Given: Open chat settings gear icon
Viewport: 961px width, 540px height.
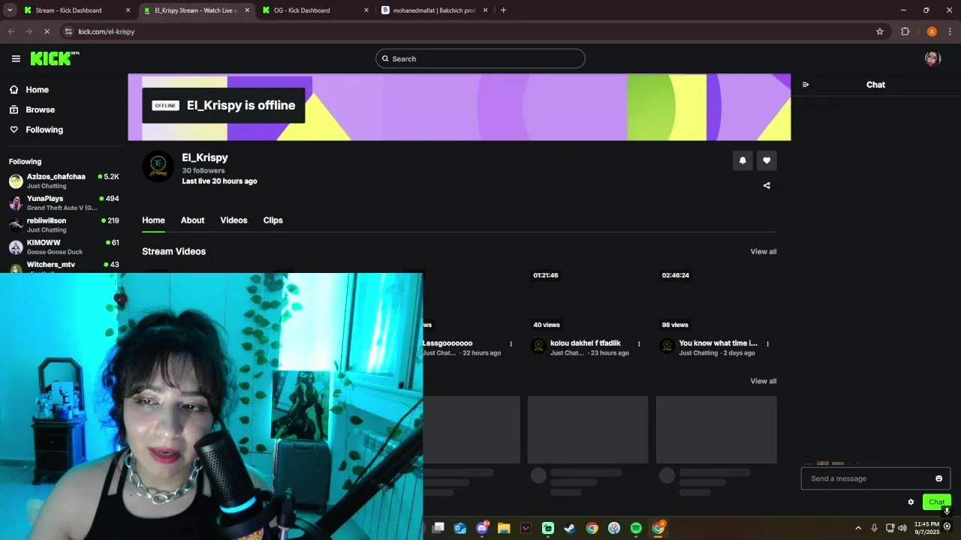Looking at the screenshot, I should [x=911, y=502].
